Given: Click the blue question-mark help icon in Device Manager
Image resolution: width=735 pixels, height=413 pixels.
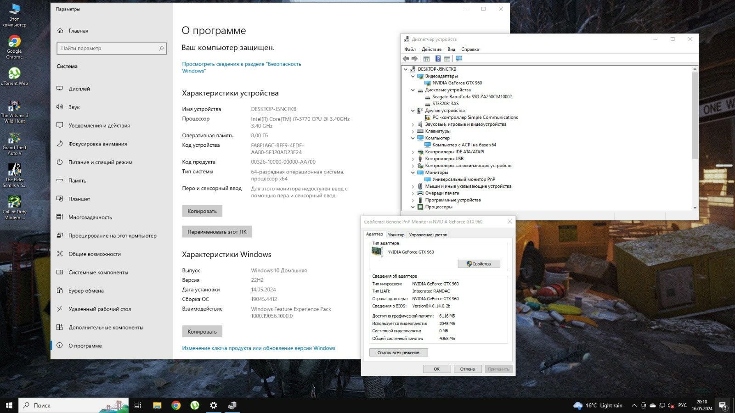Looking at the screenshot, I should (x=438, y=59).
